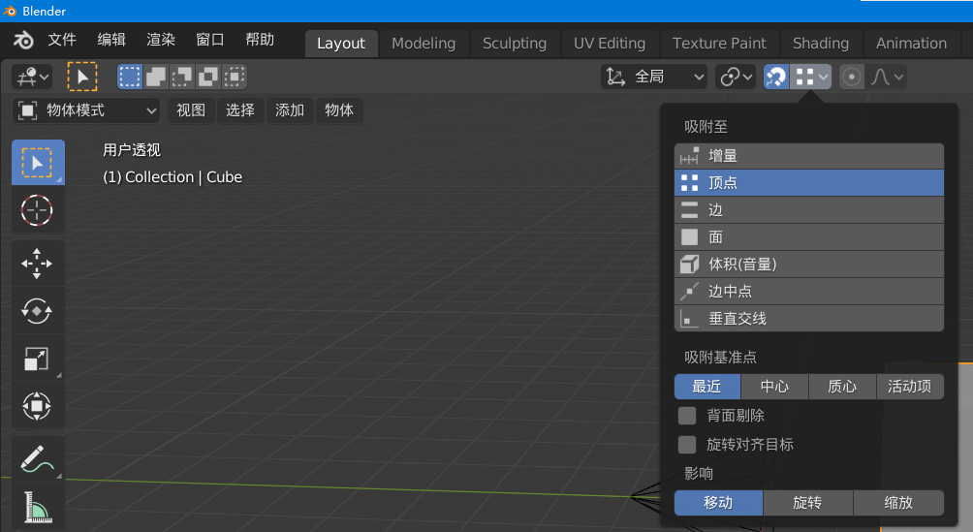Viewport: 973px width, 532px height.
Task: Switch to the Shading workspace tab
Action: point(821,44)
